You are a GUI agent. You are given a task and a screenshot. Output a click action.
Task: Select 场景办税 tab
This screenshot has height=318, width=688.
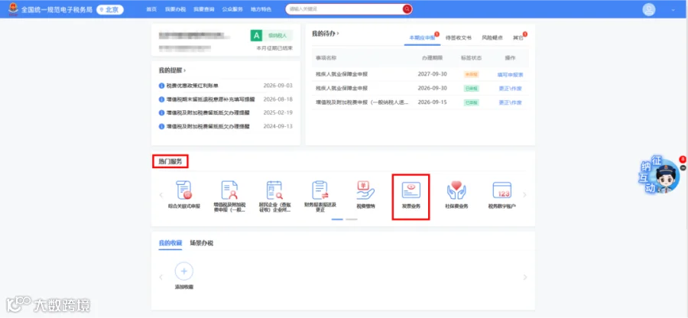click(x=201, y=243)
